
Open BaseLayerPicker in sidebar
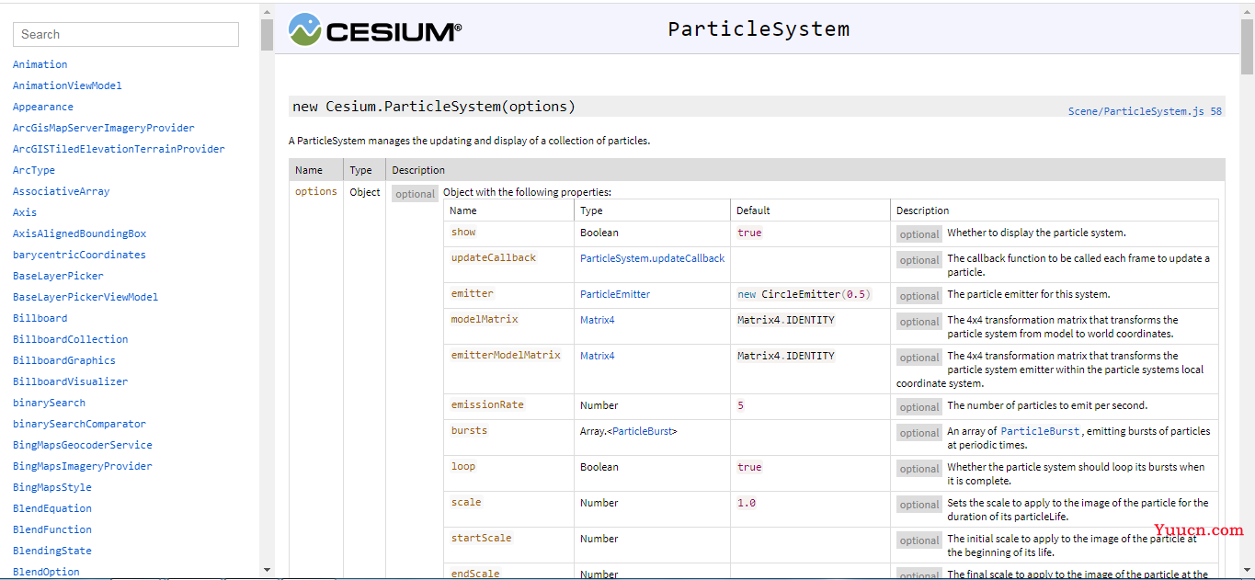58,276
